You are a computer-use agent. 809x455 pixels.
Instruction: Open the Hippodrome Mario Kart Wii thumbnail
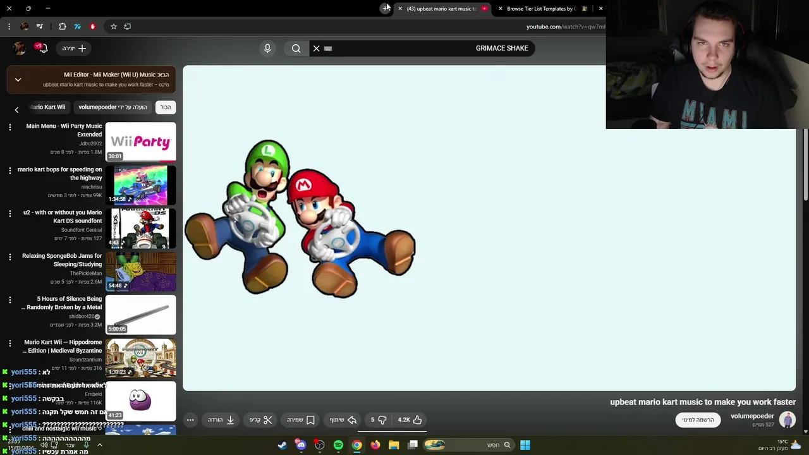(141, 358)
